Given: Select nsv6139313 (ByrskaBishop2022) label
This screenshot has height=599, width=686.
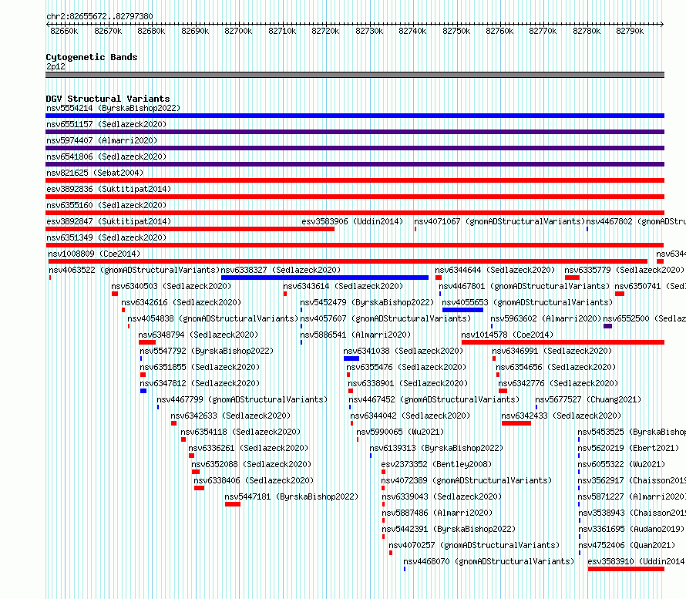Looking at the screenshot, I should coord(436,448).
